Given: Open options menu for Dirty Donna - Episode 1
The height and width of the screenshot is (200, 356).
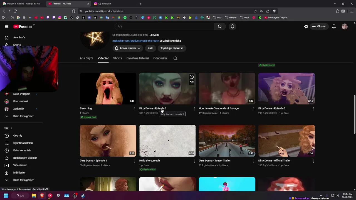Looking at the screenshot, I should 135,161.
